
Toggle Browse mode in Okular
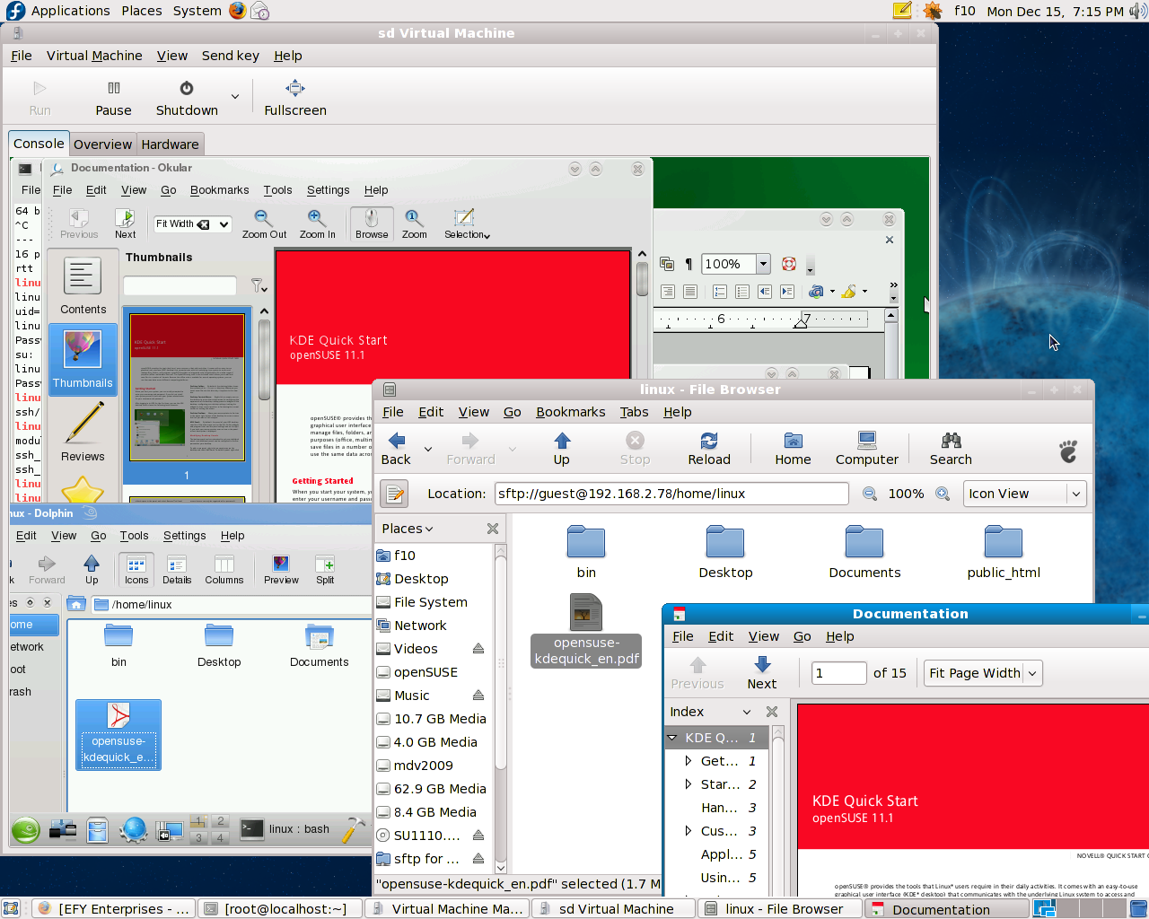(372, 223)
